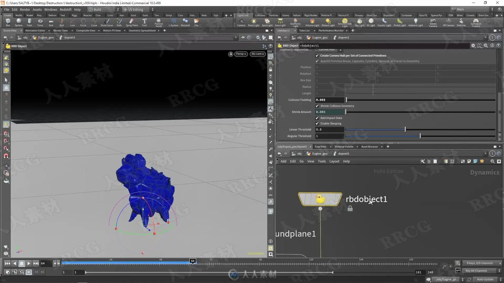Image resolution: width=504 pixels, height=283 pixels.
Task: Toggle Add Impact Data checkbox
Action: pos(317,118)
